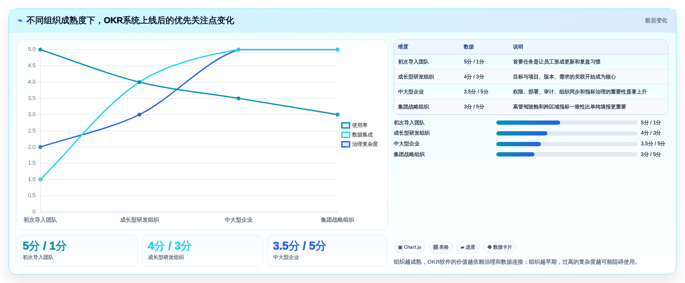Click the 前后变化 badge in the header
Image resolution: width=685 pixels, height=283 pixels.
656,21
